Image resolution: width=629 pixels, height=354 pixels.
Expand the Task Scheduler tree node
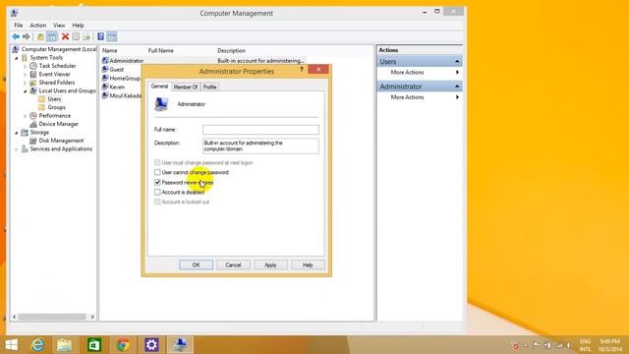(x=25, y=66)
